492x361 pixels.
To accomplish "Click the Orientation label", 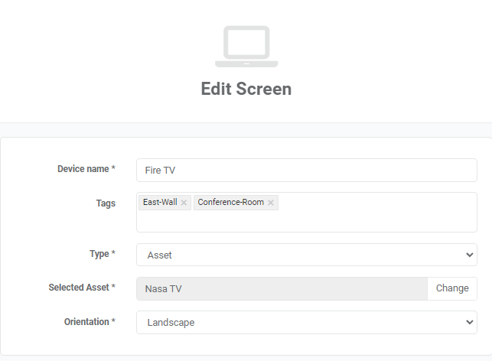I will [x=86, y=322].
